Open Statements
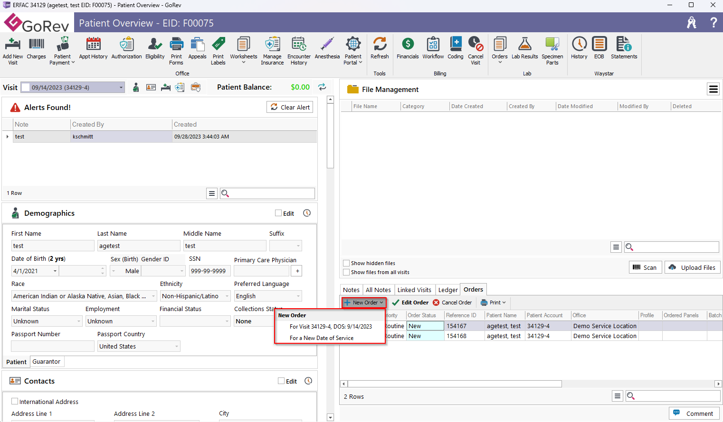 pos(624,48)
